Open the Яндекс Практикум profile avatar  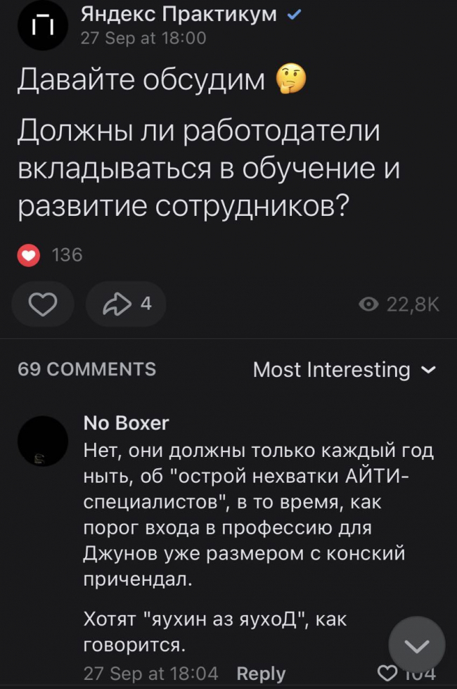(x=43, y=25)
